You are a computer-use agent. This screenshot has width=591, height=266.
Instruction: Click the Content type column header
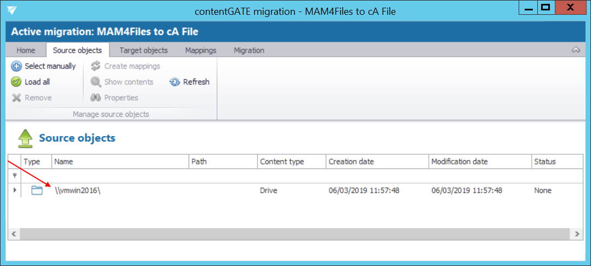point(282,162)
